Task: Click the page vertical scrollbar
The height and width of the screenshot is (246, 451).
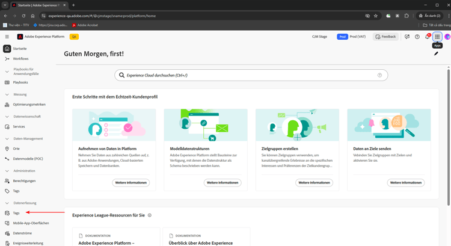Action: pyautogui.click(x=449, y=136)
